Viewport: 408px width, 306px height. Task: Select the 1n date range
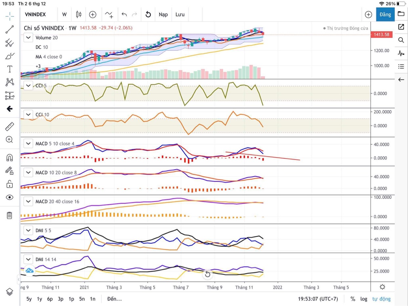93,299
